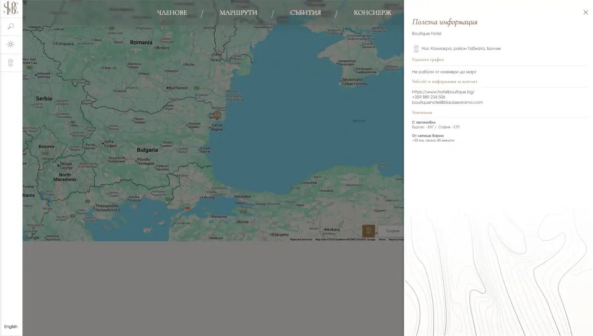Click Istanbul on the map
The width and height of the screenshot is (593, 336).
pos(242,196)
